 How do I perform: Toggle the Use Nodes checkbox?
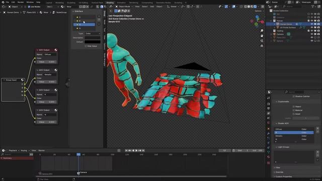[x=29, y=7]
